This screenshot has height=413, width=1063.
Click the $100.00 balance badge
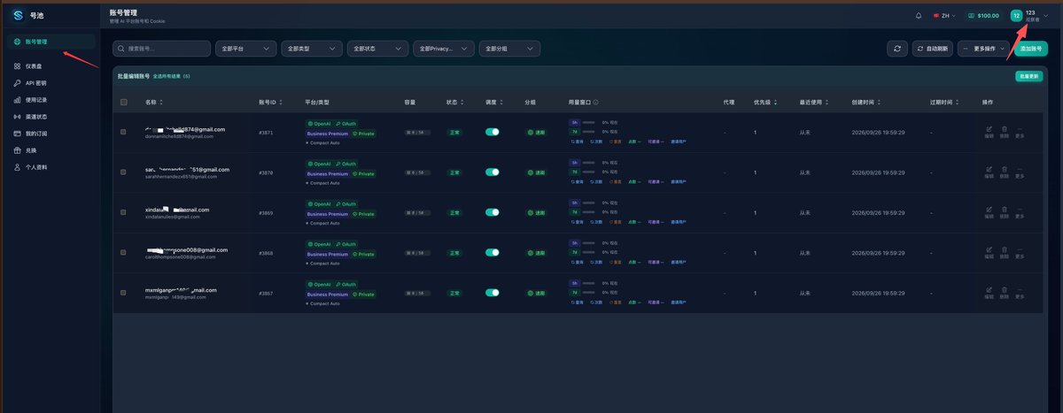(984, 15)
